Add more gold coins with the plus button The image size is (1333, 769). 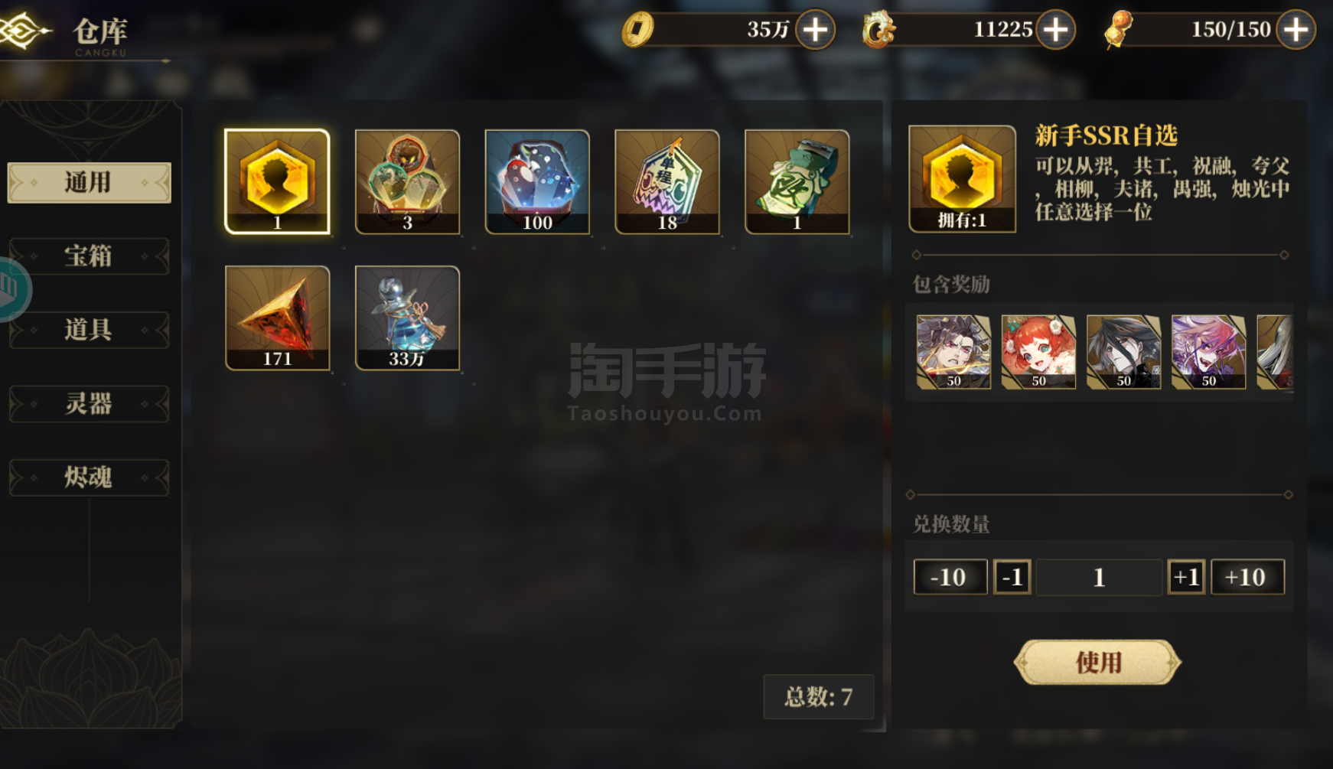[815, 30]
